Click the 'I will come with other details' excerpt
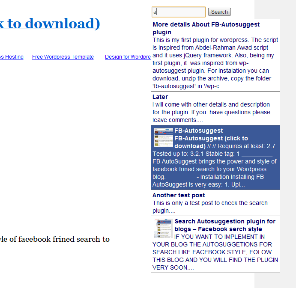This screenshot has width=296, height=288. click(x=211, y=112)
